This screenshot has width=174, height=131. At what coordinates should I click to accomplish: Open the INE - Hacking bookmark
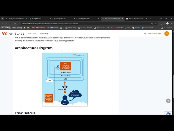coord(6,28)
